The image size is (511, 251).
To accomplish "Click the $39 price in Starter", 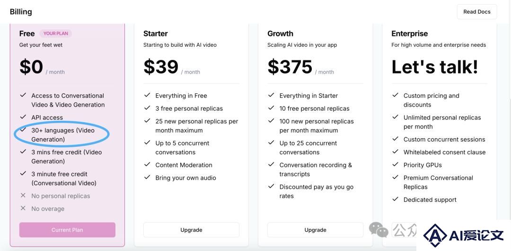I will tap(161, 67).
